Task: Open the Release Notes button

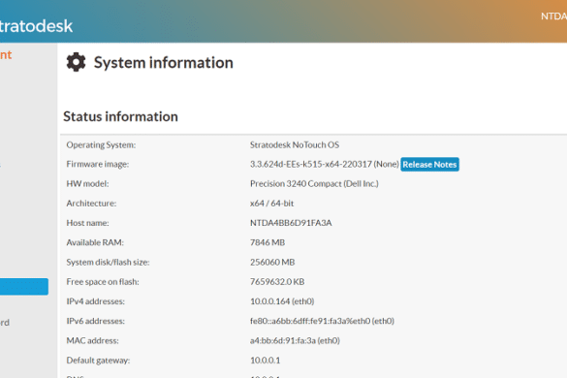Action: pyautogui.click(x=429, y=165)
